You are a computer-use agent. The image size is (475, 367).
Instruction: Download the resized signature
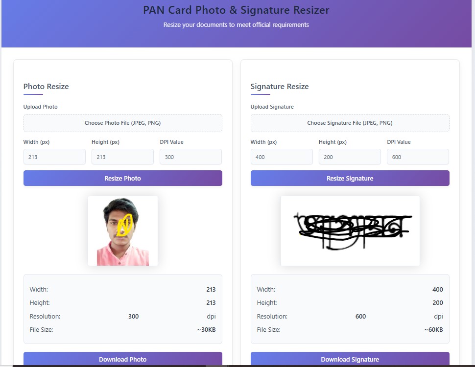coord(350,359)
